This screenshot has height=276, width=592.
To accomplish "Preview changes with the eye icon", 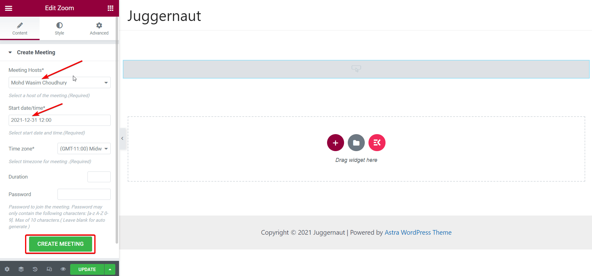I will [x=63, y=269].
